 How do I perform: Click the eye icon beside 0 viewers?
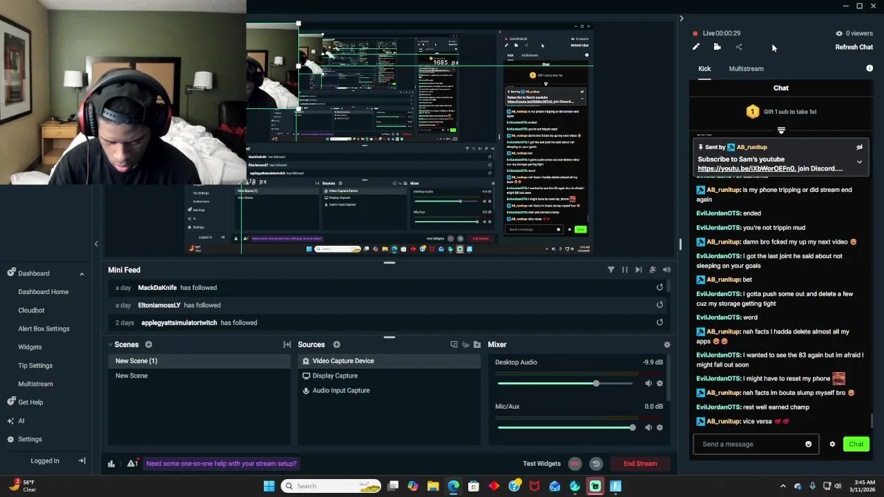pos(839,33)
